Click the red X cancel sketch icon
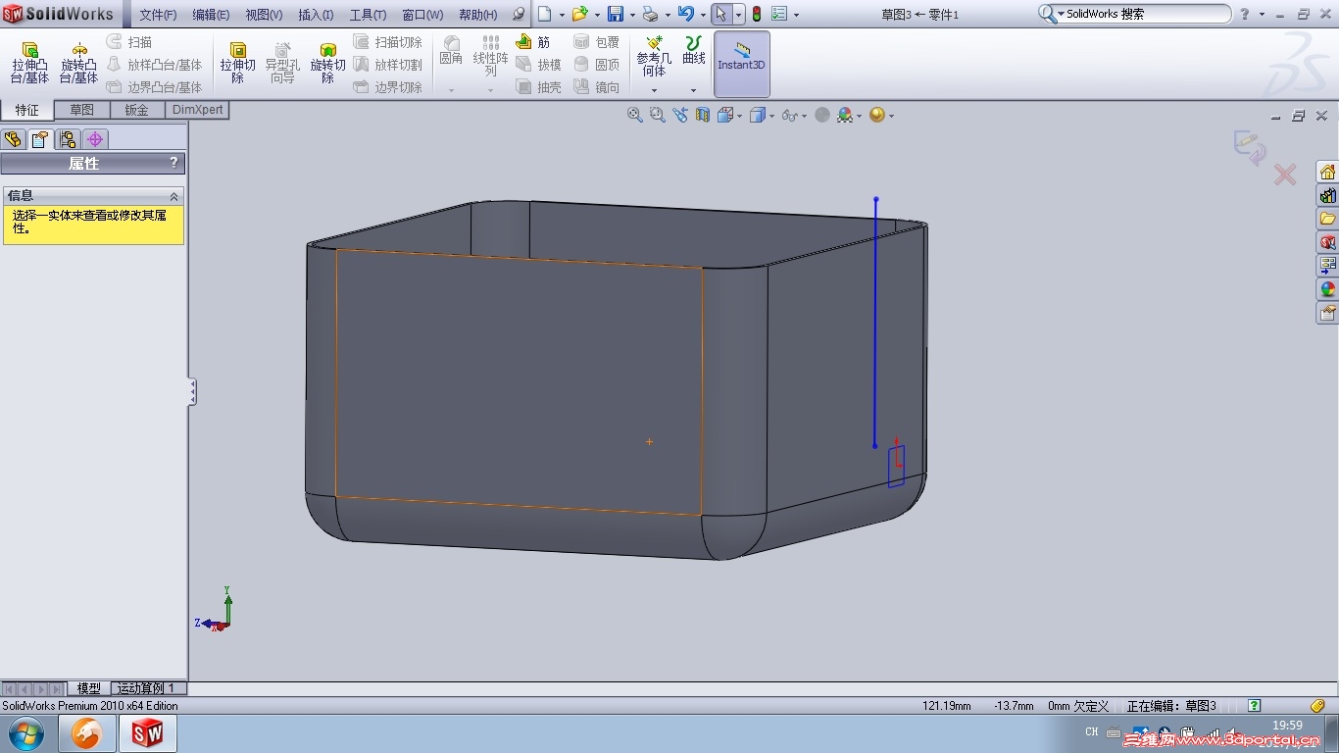The image size is (1339, 753). point(1285,175)
